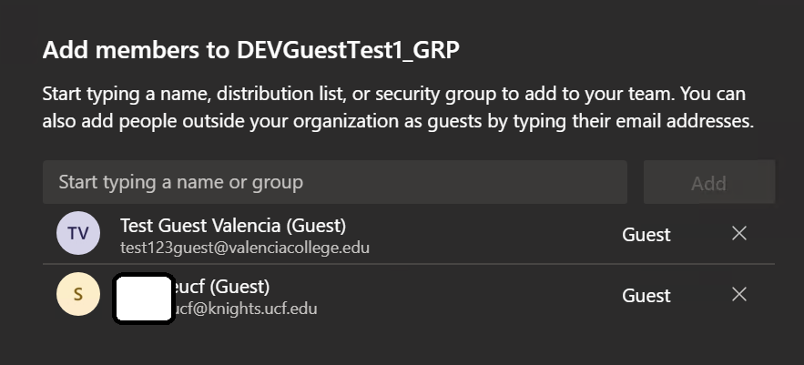This screenshot has width=804, height=365.
Task: Open Guest role label for Test Guest Valencia
Action: (646, 235)
